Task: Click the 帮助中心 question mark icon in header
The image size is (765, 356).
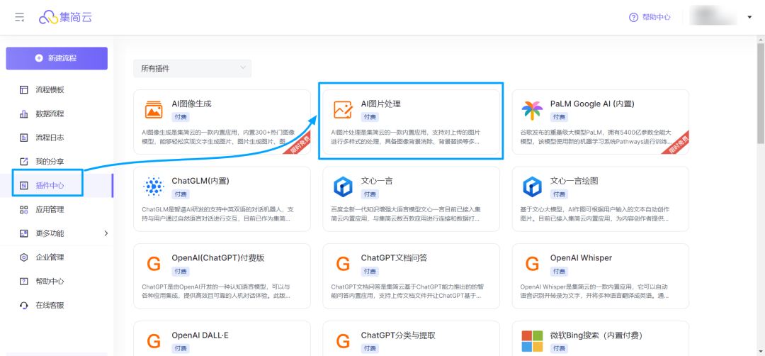Action: coord(633,17)
